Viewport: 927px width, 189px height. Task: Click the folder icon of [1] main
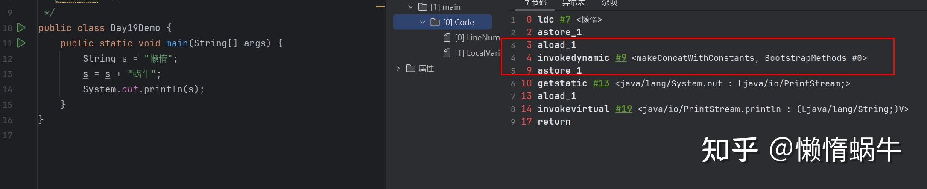[423, 7]
